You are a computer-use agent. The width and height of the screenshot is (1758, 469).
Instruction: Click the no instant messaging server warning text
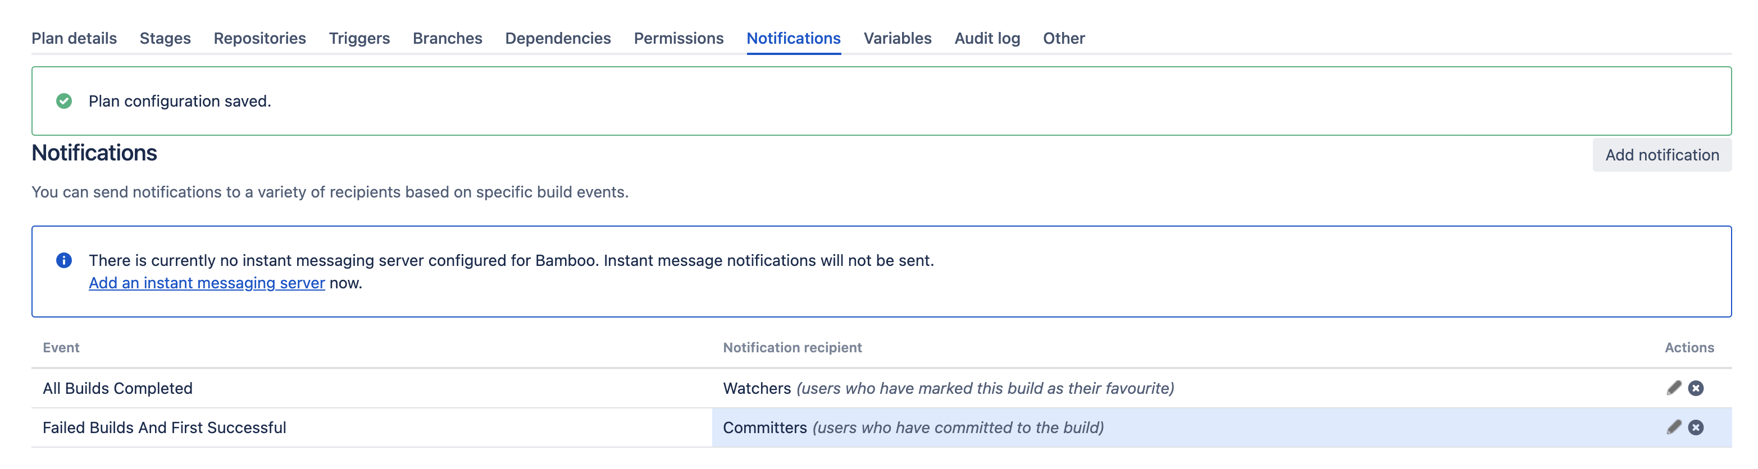click(511, 260)
